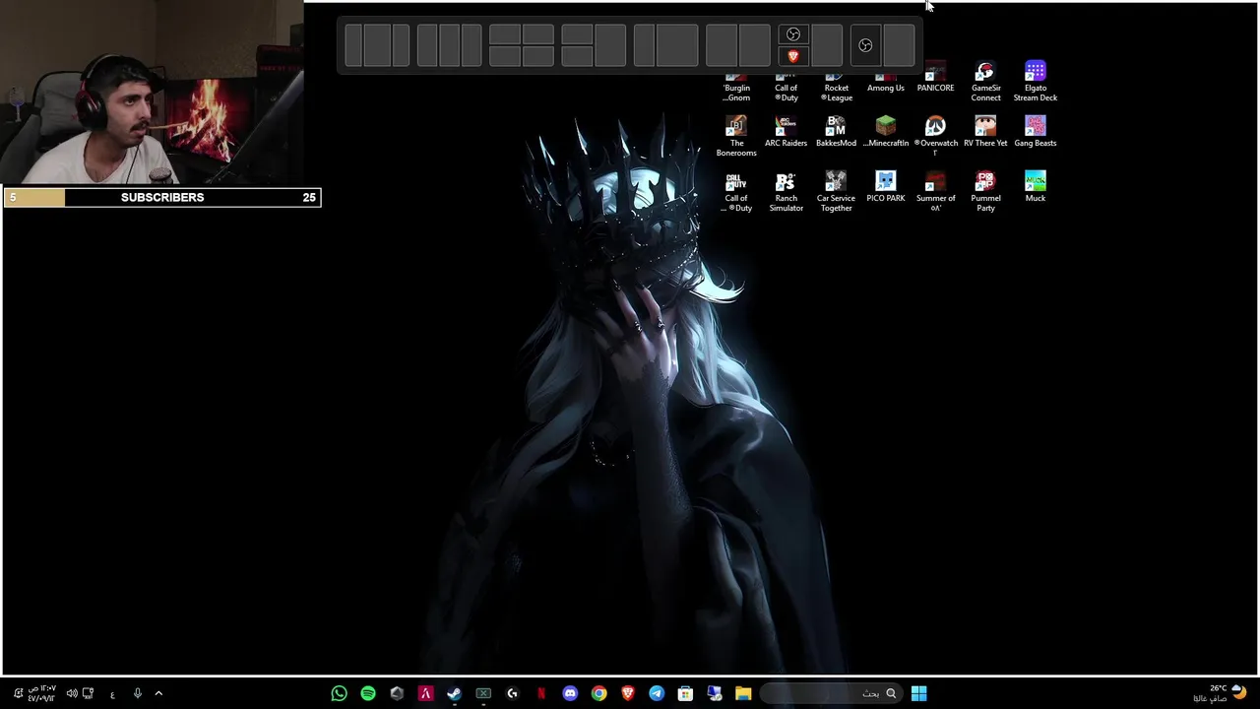
Task: Open the network tray icon
Action: point(88,693)
